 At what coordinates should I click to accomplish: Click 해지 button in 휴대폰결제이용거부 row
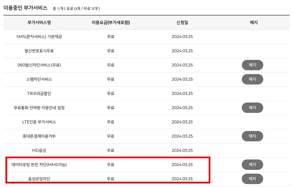[x=252, y=136]
